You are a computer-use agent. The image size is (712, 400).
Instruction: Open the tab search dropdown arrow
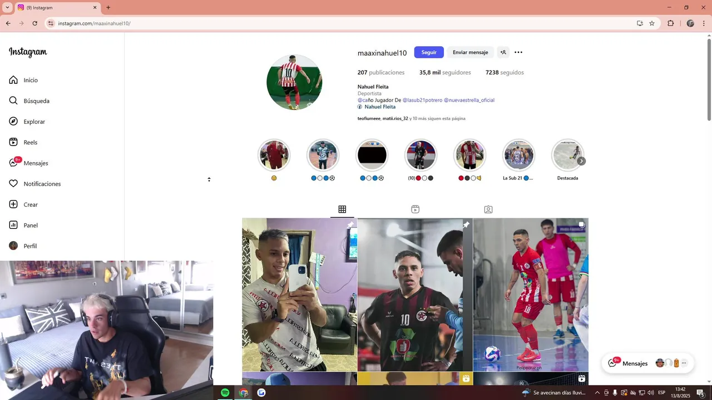click(7, 8)
